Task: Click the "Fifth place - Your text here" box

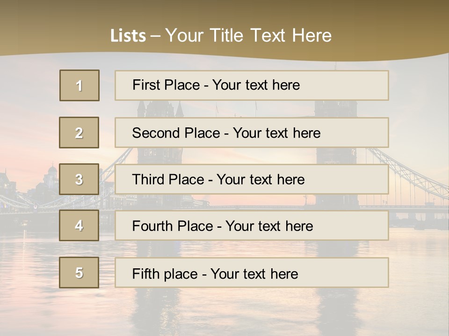Action: coord(252,273)
